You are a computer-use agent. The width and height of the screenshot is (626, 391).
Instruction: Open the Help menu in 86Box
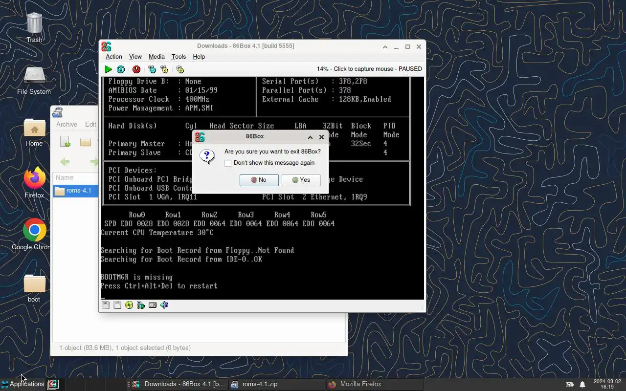click(x=199, y=57)
